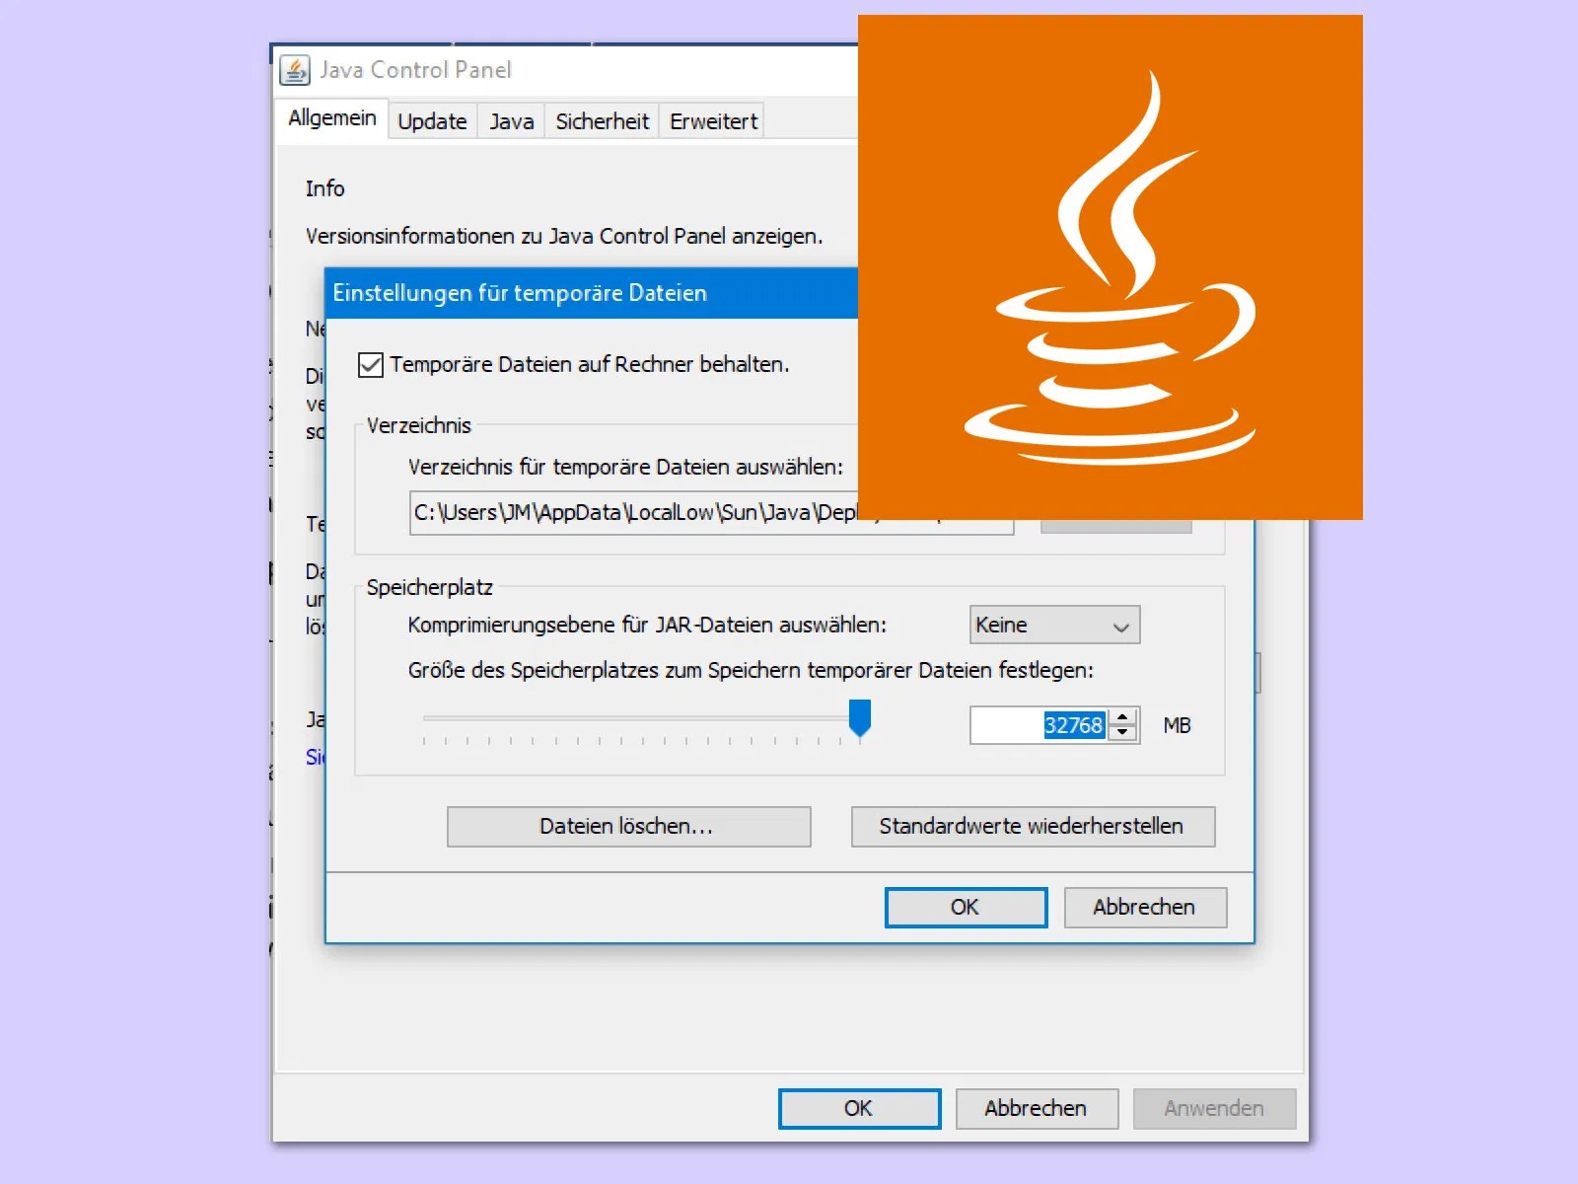Increase storage size with the up arrow
Image resolution: width=1578 pixels, height=1184 pixels.
click(x=1122, y=716)
